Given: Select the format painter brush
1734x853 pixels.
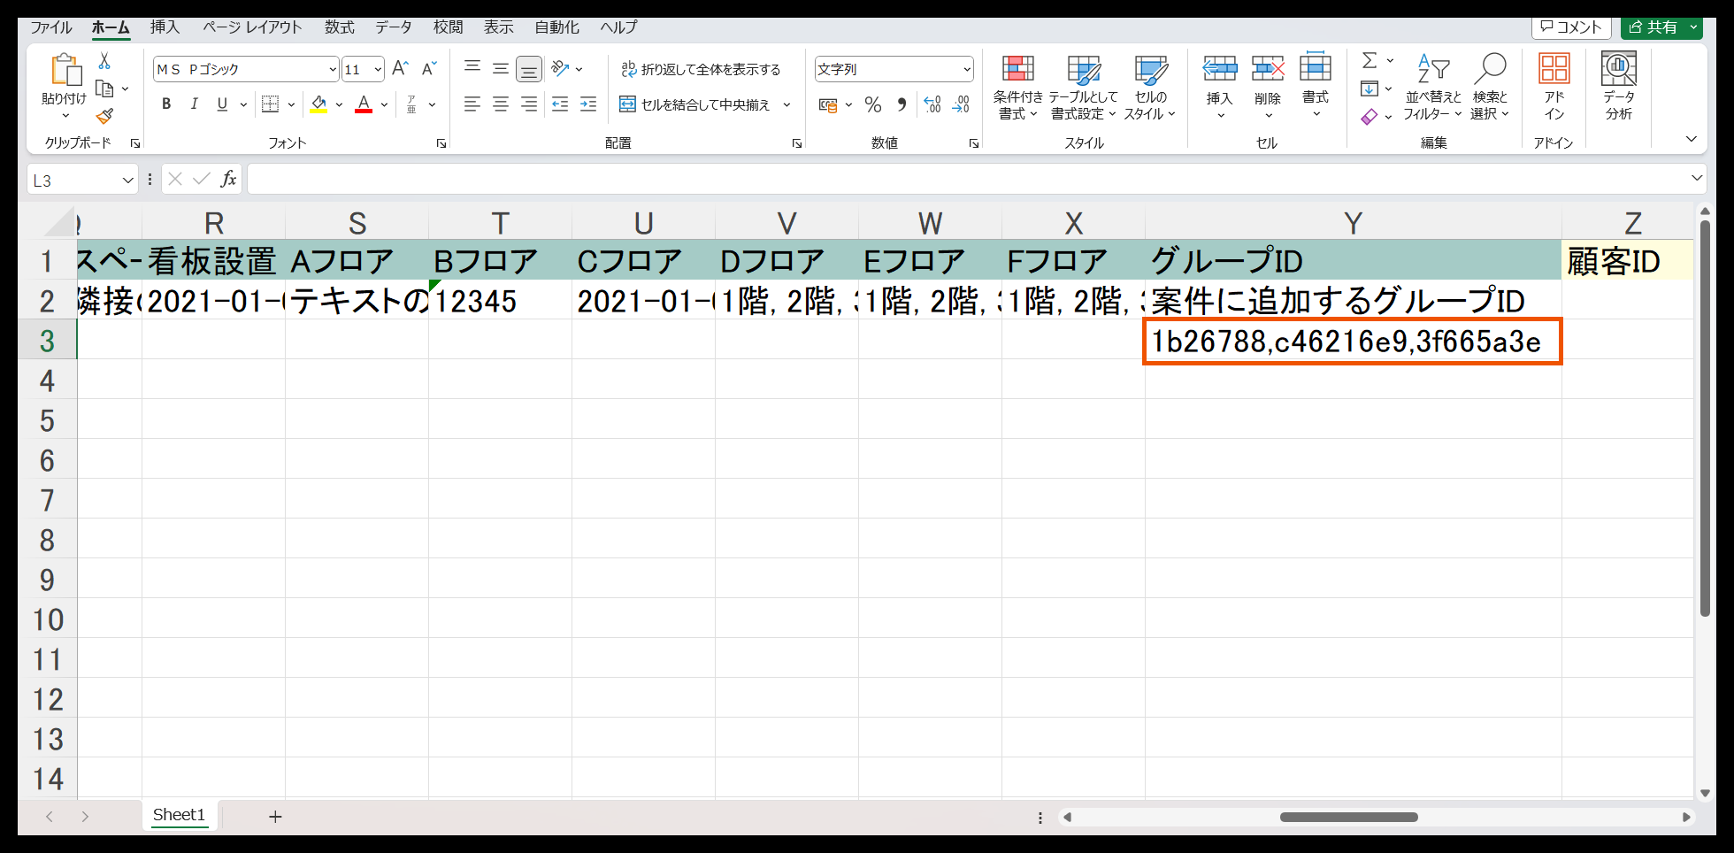Looking at the screenshot, I should coord(103,116).
